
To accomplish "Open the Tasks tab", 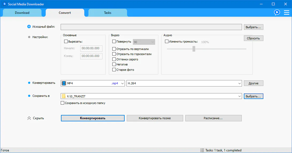I will point(107,13).
